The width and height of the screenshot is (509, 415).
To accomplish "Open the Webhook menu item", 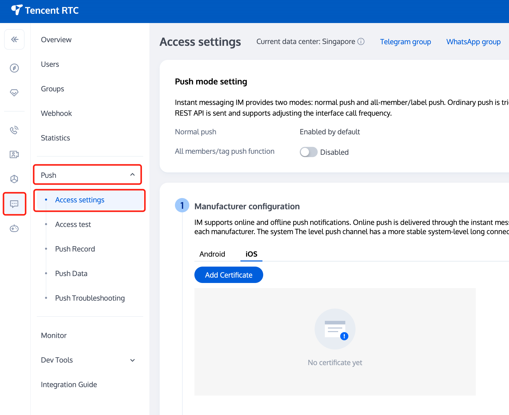I will (x=56, y=113).
